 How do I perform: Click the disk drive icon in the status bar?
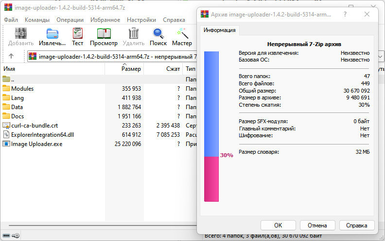(x=6, y=236)
